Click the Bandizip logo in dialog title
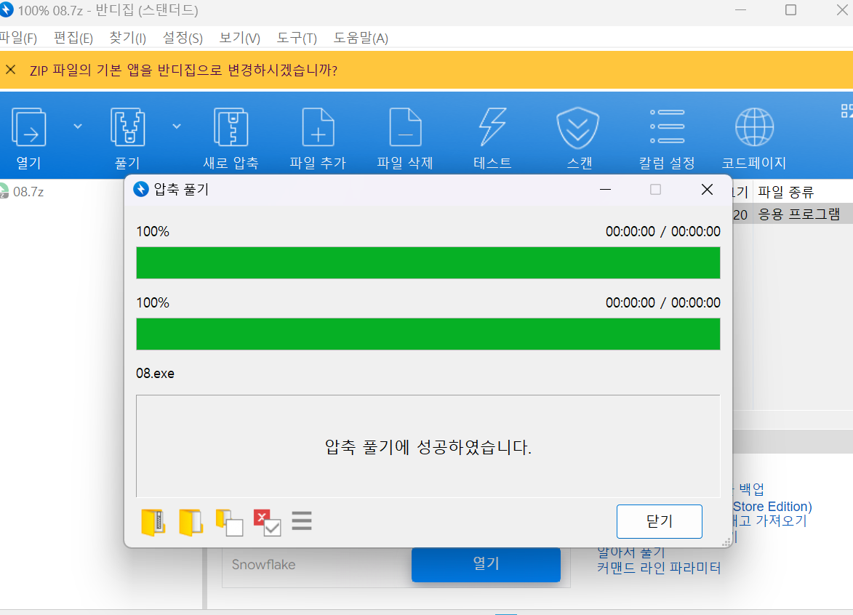 141,189
